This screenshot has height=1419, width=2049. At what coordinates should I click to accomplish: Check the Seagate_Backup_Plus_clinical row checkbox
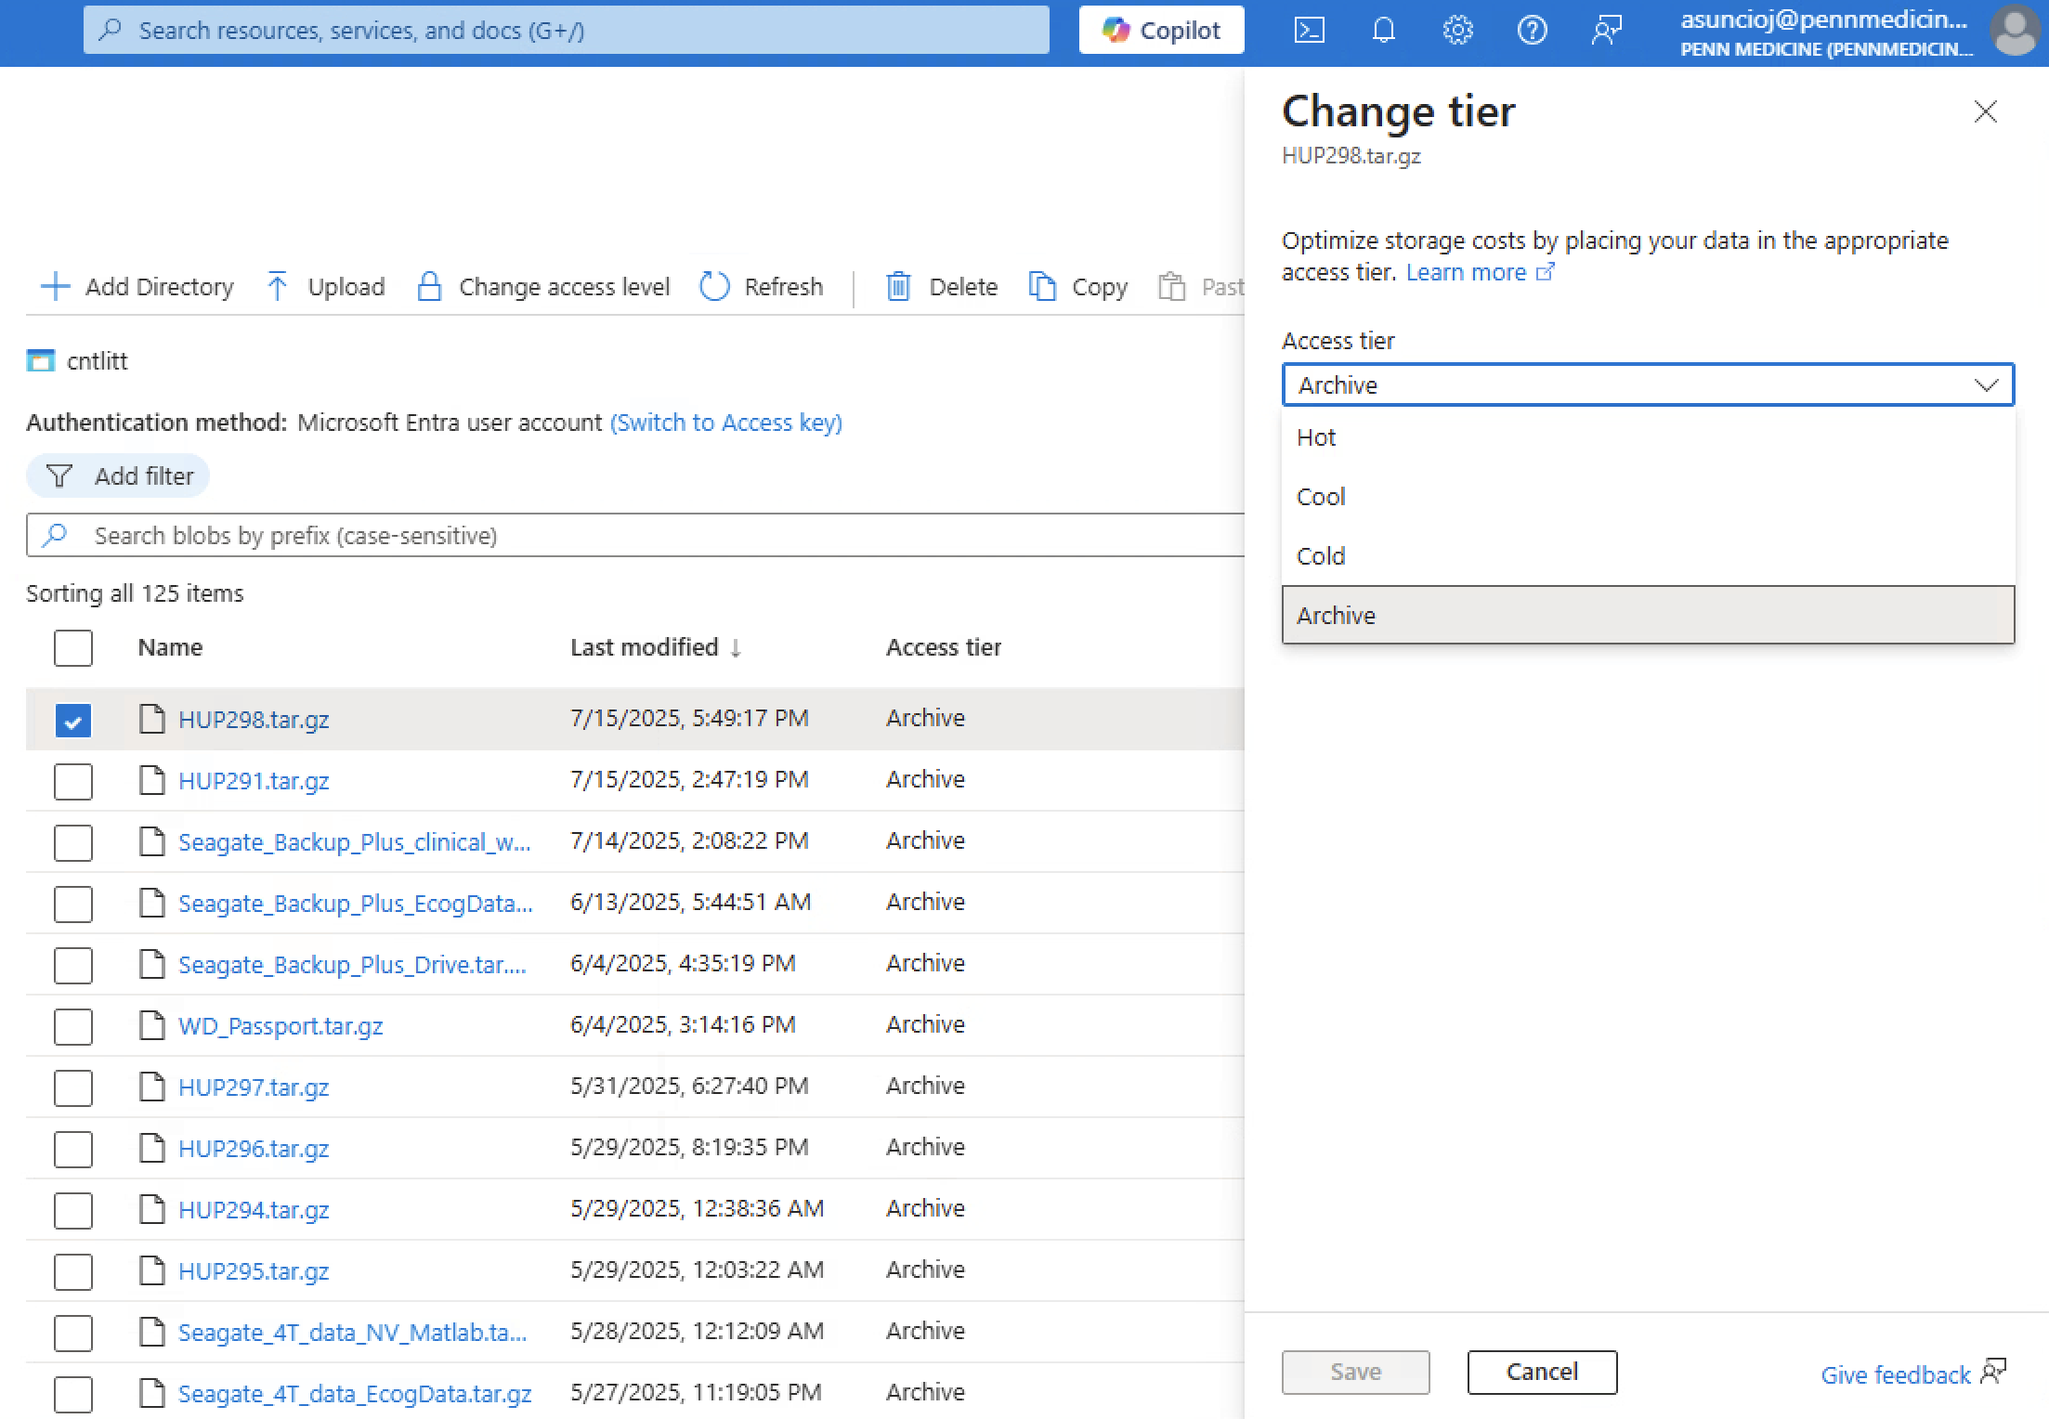point(73,842)
